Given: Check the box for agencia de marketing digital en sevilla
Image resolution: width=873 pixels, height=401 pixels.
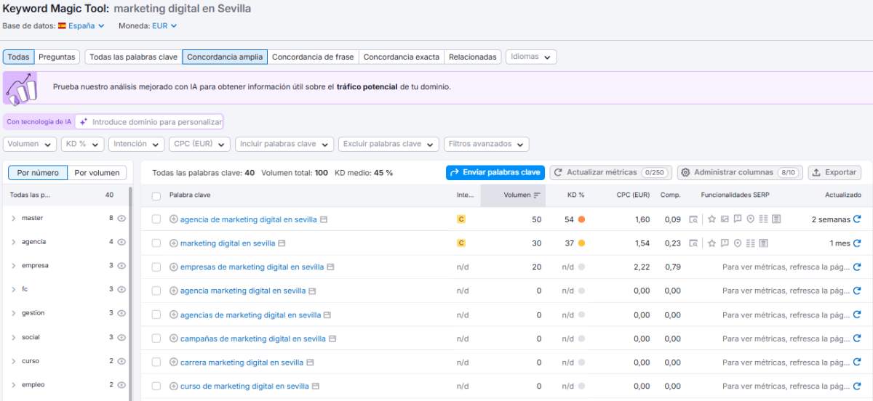Looking at the screenshot, I should pyautogui.click(x=156, y=219).
